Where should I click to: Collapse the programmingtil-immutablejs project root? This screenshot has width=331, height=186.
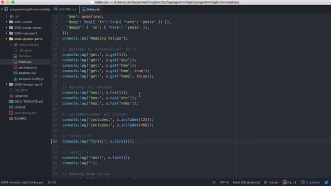[x=2, y=9]
